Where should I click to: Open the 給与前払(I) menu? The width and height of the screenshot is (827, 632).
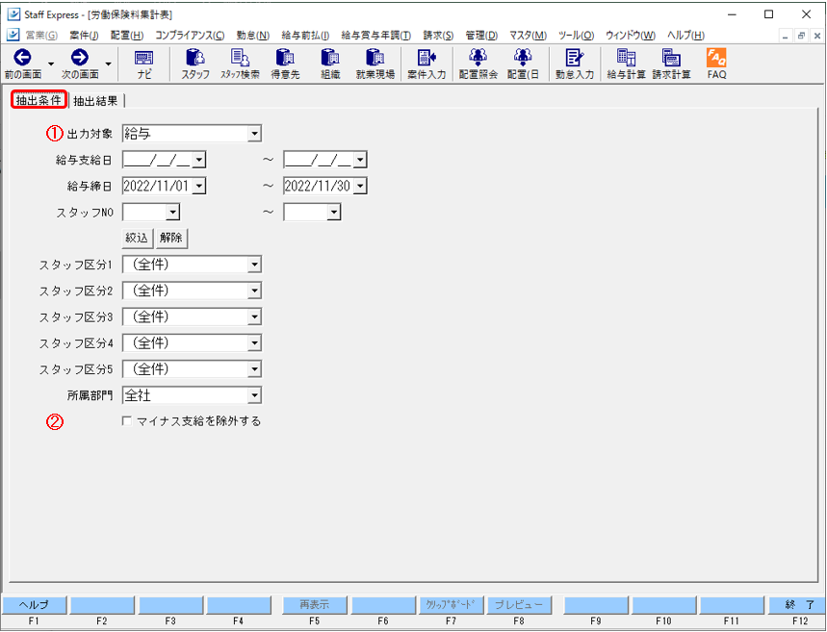[305, 36]
